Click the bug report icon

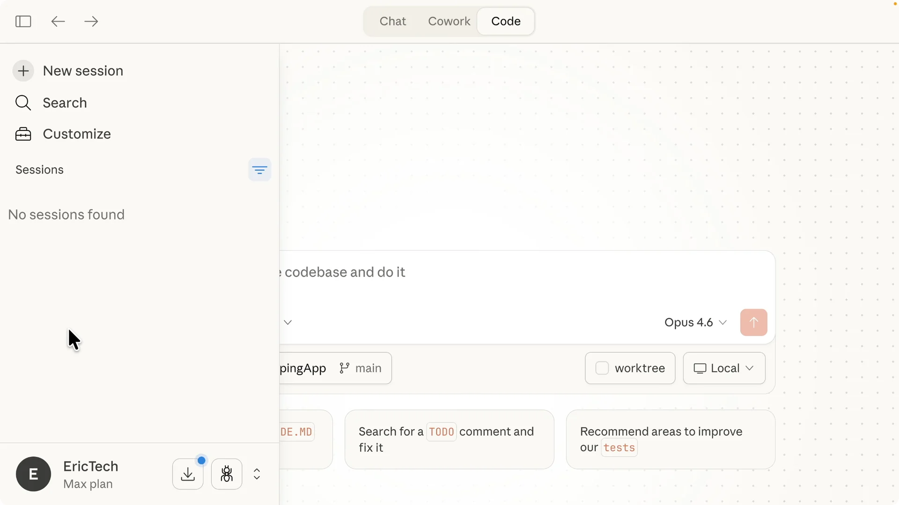pos(227,474)
